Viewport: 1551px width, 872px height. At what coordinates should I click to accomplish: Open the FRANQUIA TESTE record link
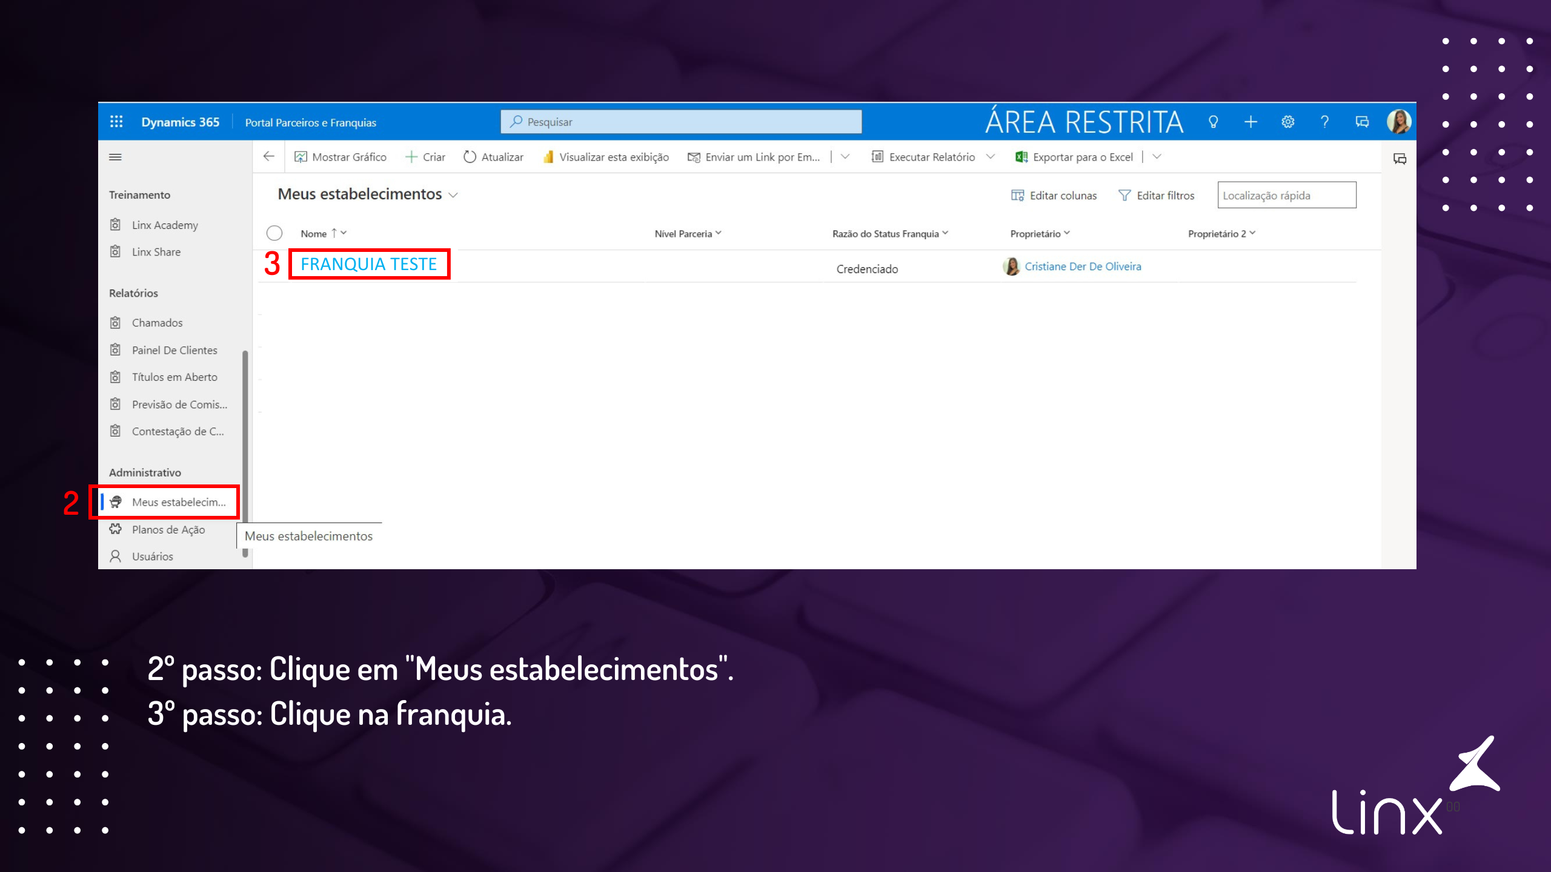(368, 264)
